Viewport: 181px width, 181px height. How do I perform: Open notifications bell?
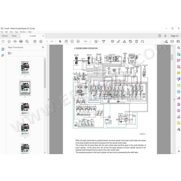pyautogui.click(x=165, y=36)
